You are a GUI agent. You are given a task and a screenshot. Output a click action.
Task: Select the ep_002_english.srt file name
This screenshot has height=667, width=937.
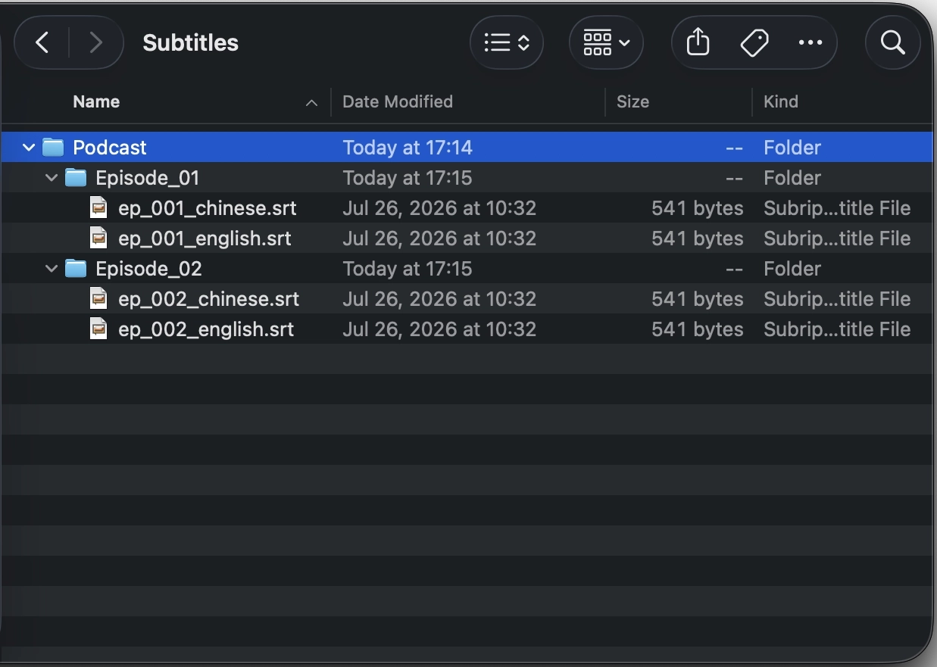pyautogui.click(x=206, y=329)
